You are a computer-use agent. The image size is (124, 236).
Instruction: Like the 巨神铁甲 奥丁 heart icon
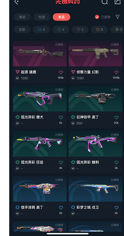116,117
